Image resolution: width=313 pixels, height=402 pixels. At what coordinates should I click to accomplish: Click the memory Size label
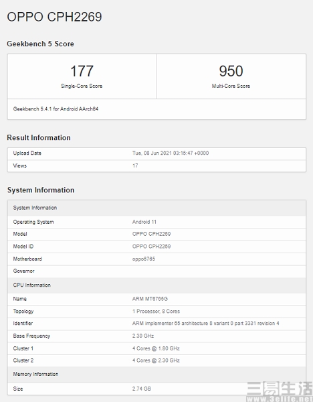click(18, 389)
